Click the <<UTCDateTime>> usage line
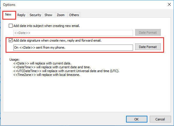This screenshot has width=174, height=126. (x=66, y=71)
